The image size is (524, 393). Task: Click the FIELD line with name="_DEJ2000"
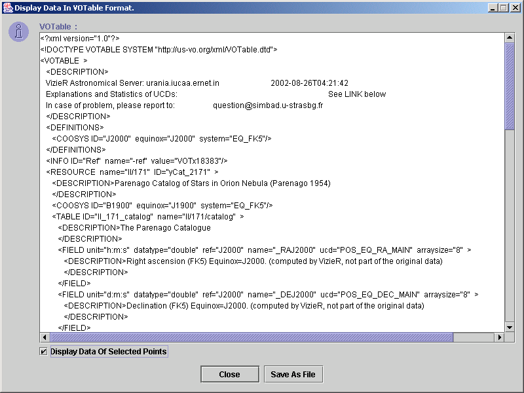pos(269,295)
